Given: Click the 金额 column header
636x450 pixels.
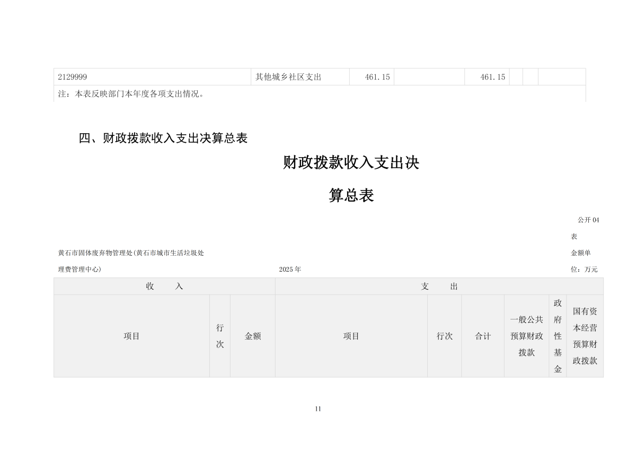Looking at the screenshot, I should (253, 336).
